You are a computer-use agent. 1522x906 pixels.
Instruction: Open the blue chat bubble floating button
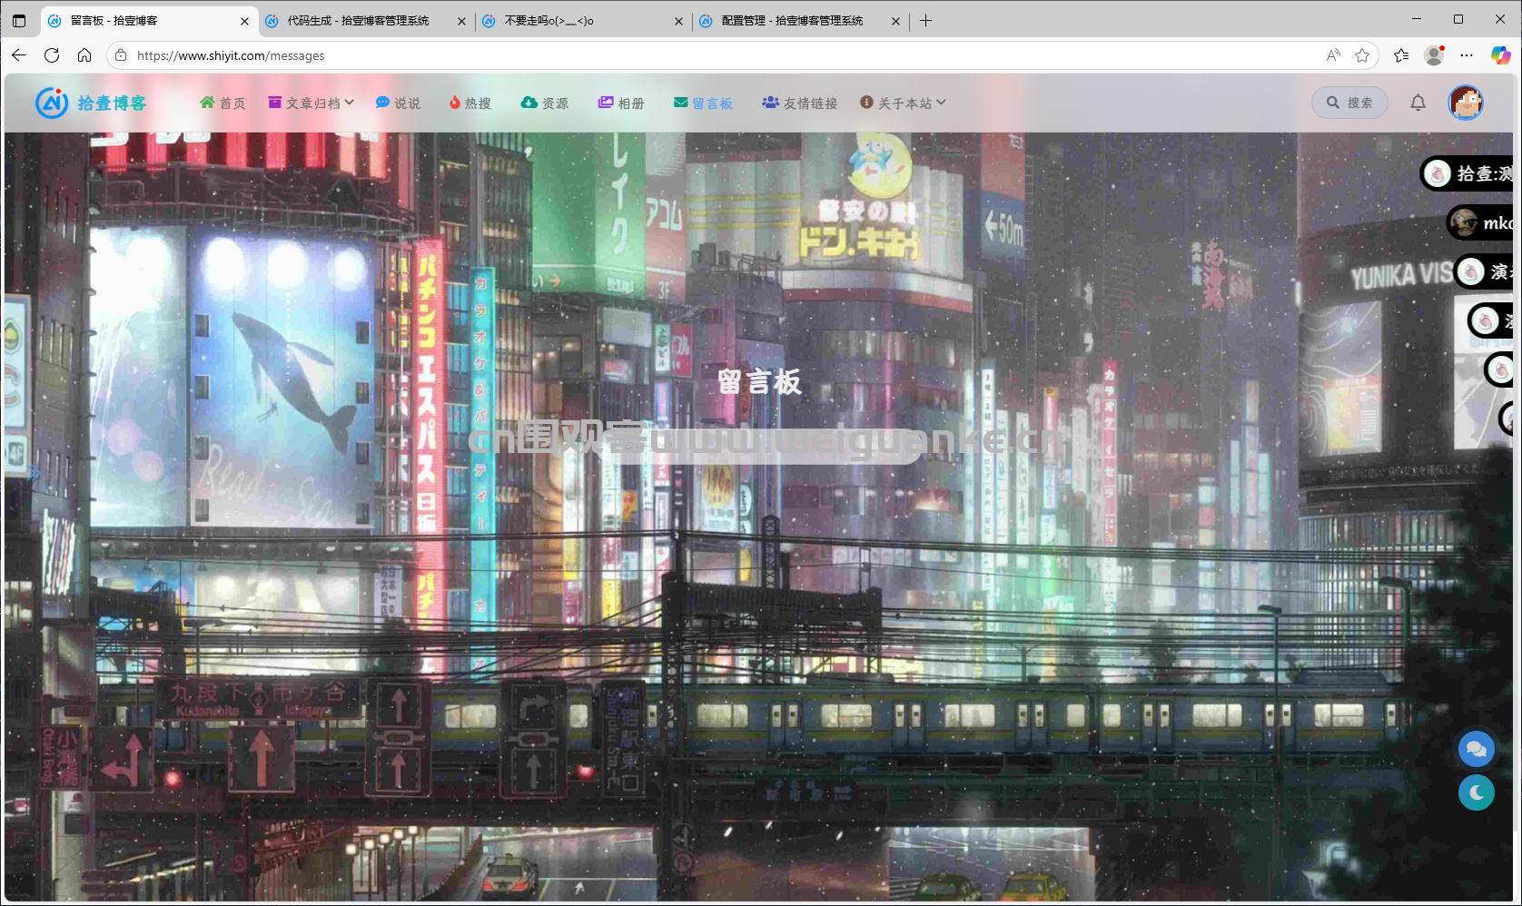[1477, 749]
